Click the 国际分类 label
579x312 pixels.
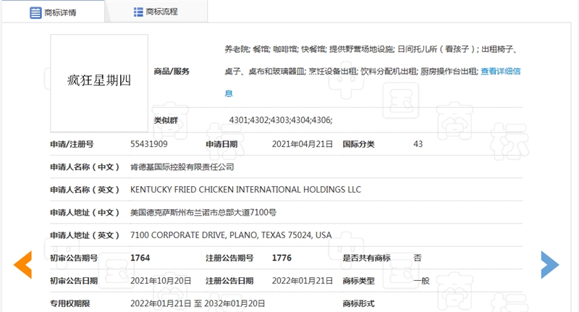tap(358, 144)
